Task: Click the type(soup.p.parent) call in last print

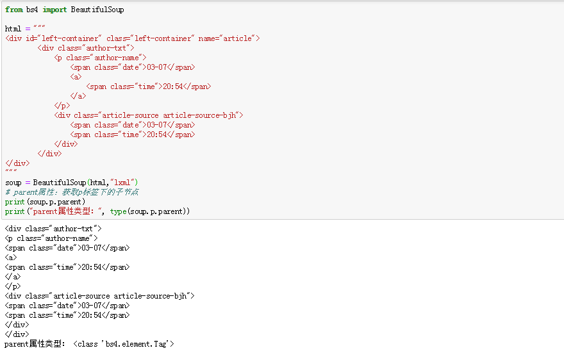Action: click(x=148, y=211)
